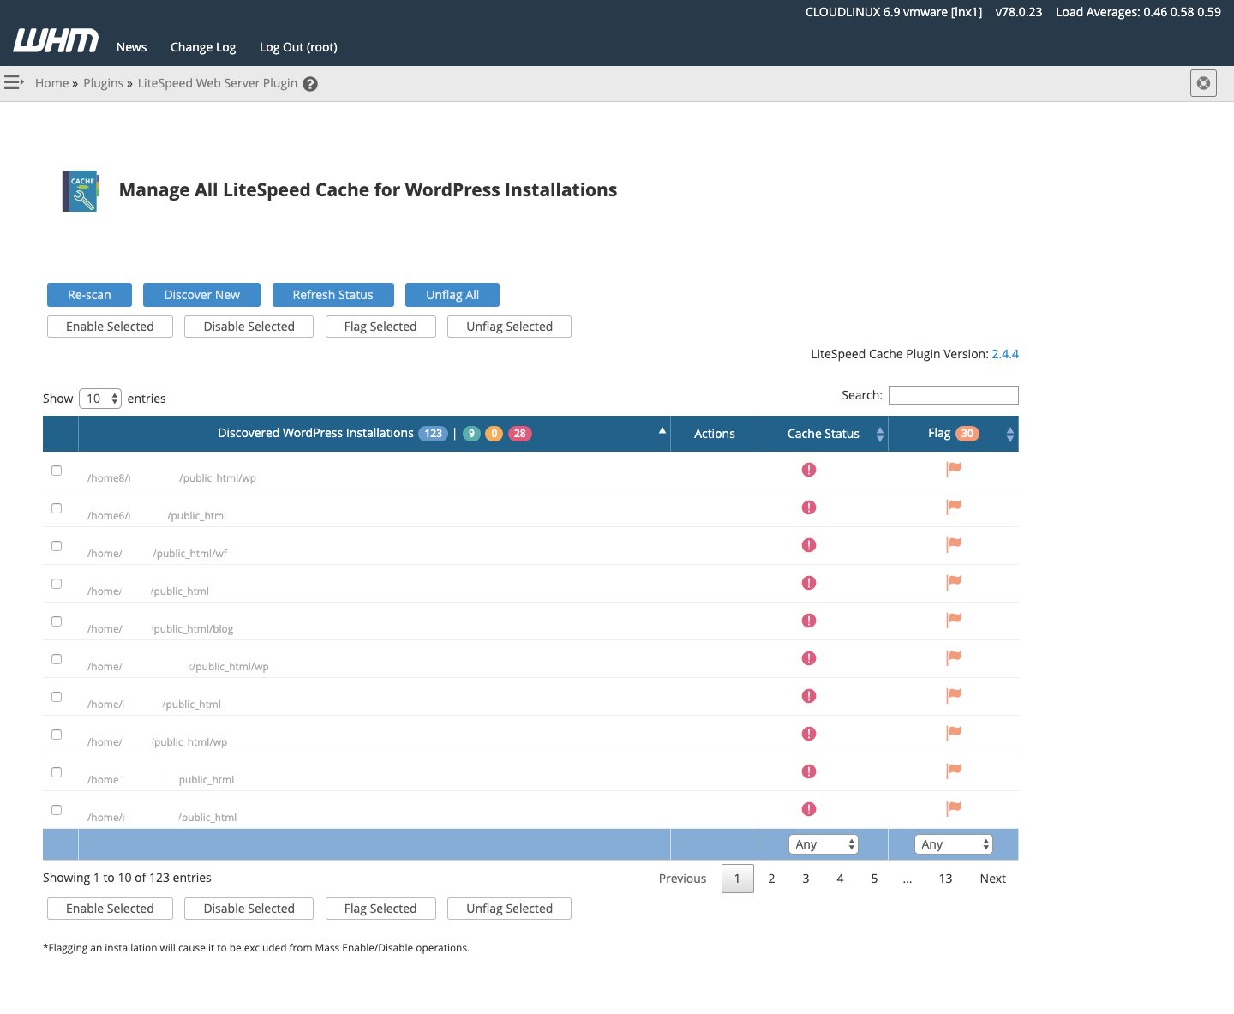This screenshot has width=1234, height=1014.
Task: Click the Flag count badge showing 30
Action: [x=967, y=434]
